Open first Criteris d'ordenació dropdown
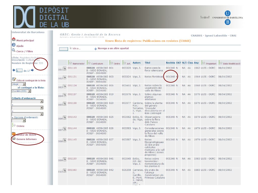Screen dimensions: 258x193 point(27,102)
